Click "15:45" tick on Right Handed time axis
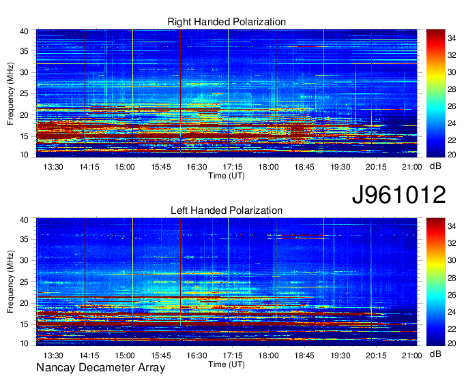This screenshot has height=376, width=464. [x=160, y=167]
